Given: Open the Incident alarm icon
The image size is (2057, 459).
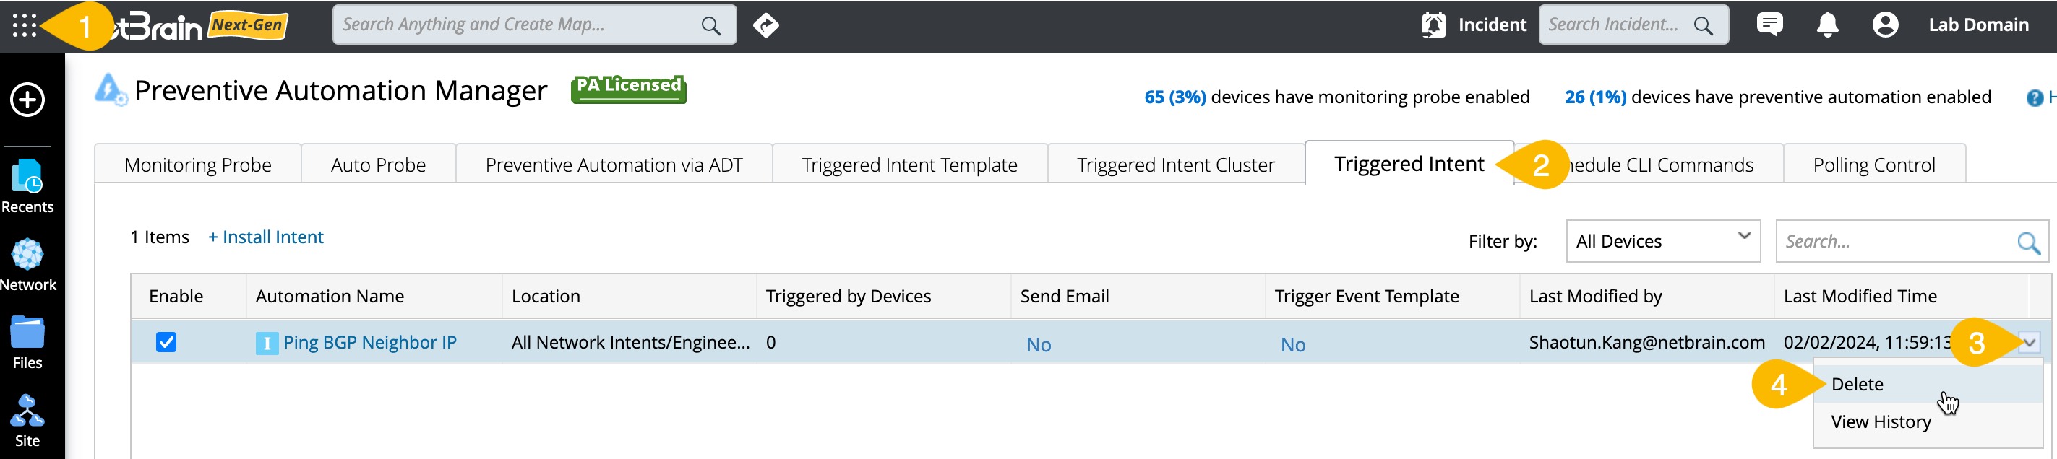Looking at the screenshot, I should tap(1433, 25).
